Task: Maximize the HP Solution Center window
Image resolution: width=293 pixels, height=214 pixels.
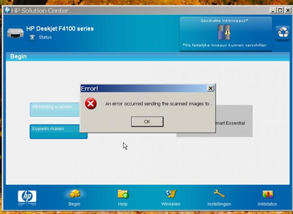Action: point(280,10)
